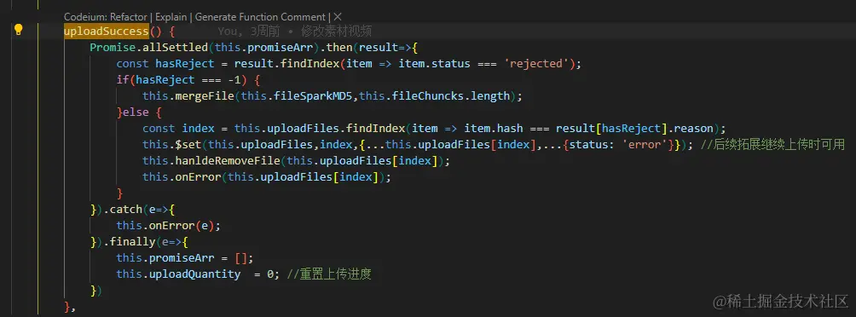The image size is (856, 317).
Task: Dismiss Codeium code lens with X
Action: point(338,16)
